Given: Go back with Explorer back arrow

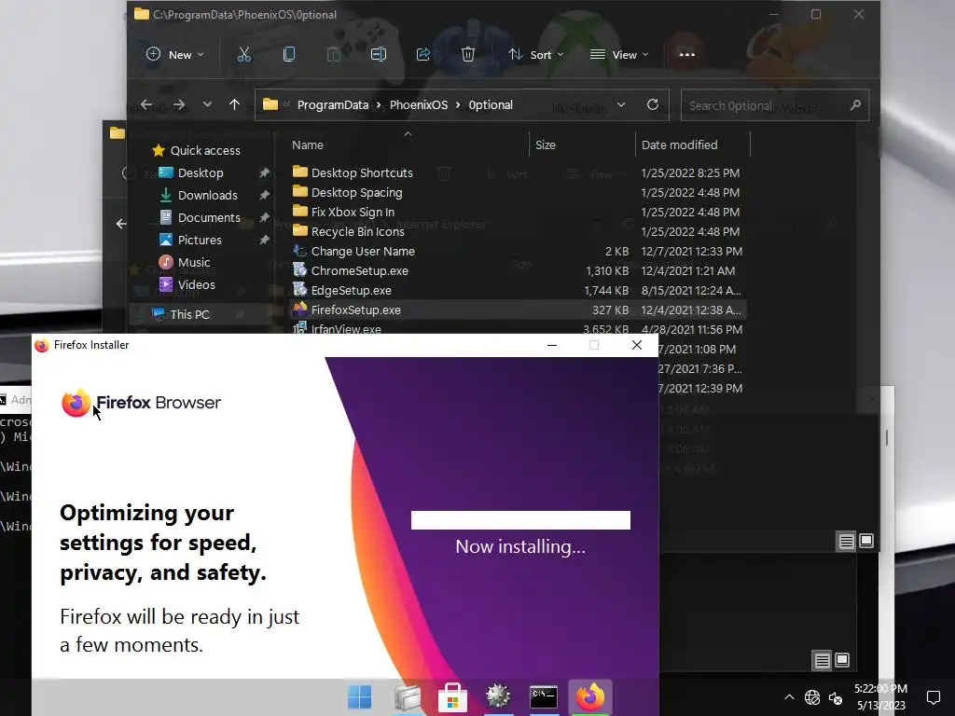Looking at the screenshot, I should (x=146, y=104).
